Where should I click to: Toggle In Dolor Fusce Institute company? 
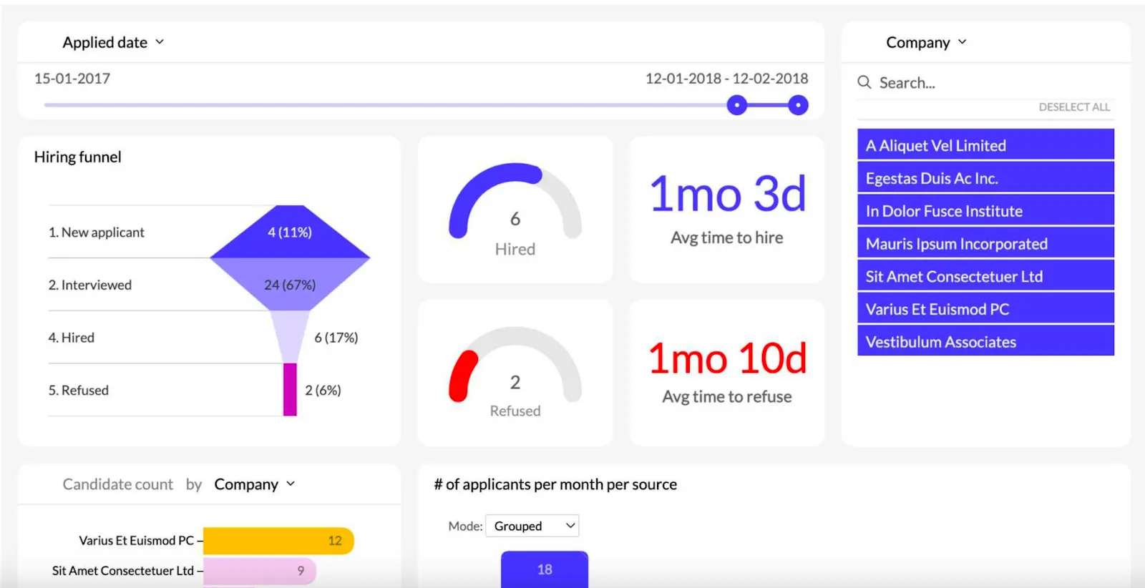(985, 211)
